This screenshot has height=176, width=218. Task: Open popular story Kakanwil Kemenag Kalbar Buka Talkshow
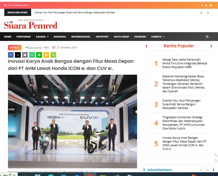[x=184, y=84]
